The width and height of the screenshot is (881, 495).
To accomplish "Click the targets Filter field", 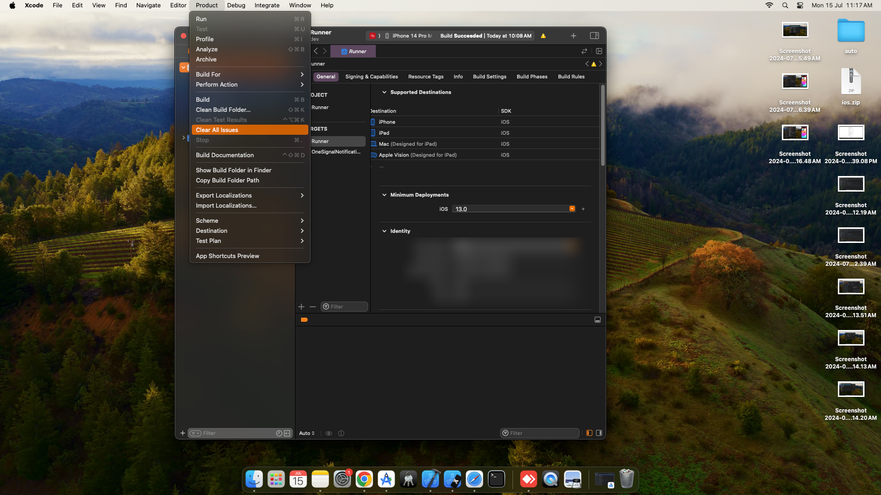I will pyautogui.click(x=345, y=307).
